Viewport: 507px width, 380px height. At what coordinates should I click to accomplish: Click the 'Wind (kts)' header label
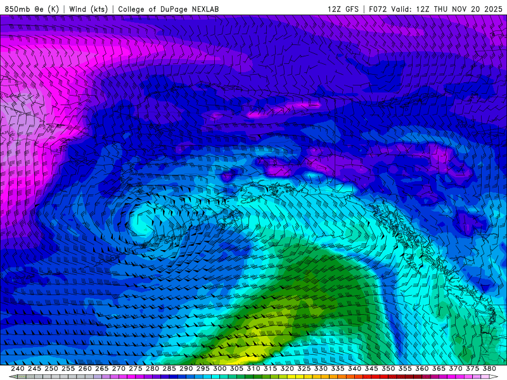(88, 9)
